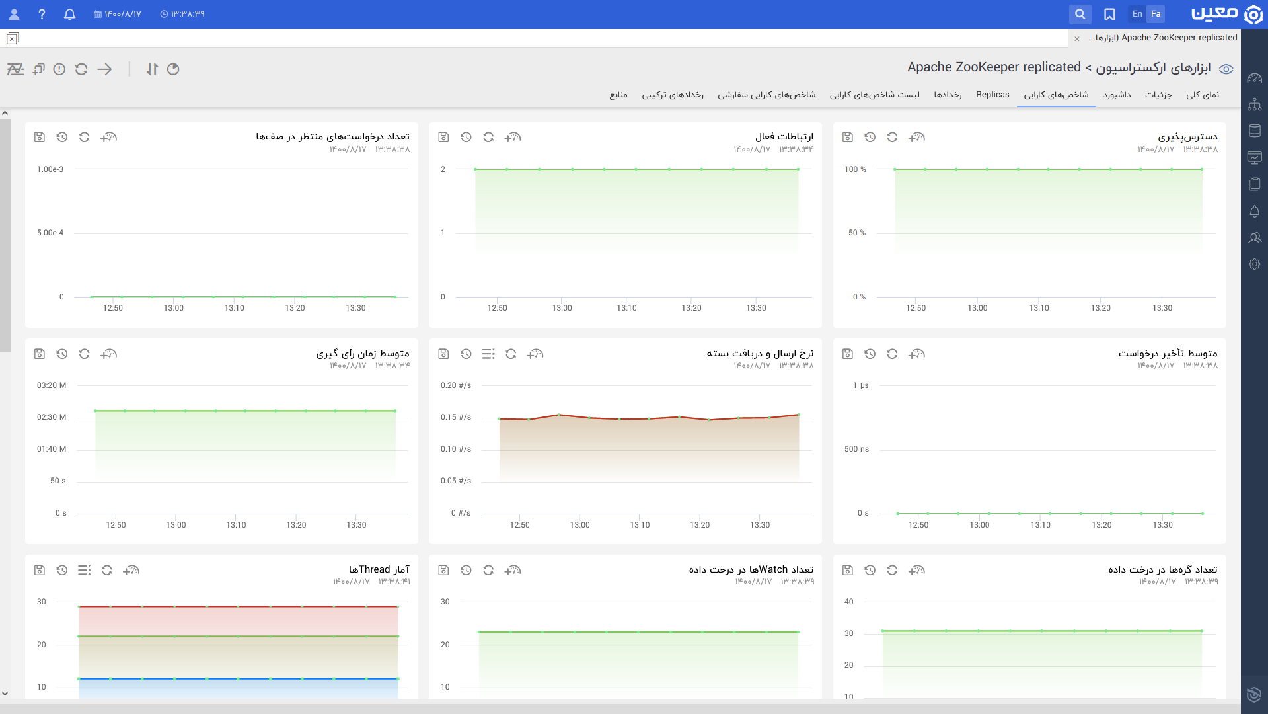Screen dimensions: 1268x714
Task: Open legend list for packet rate chart
Action: pos(488,354)
